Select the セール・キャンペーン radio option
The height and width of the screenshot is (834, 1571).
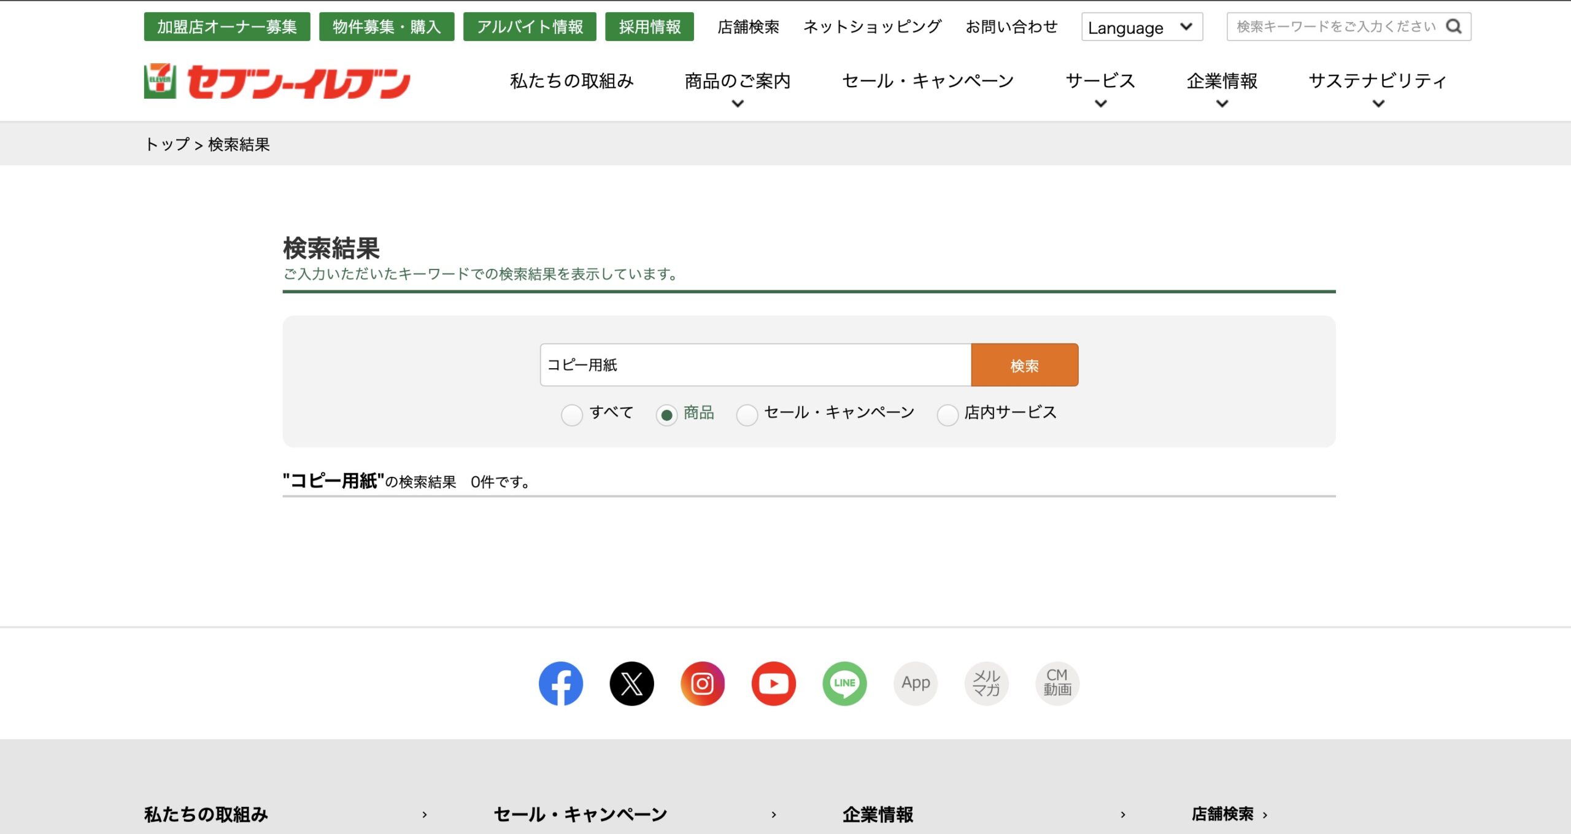747,415
